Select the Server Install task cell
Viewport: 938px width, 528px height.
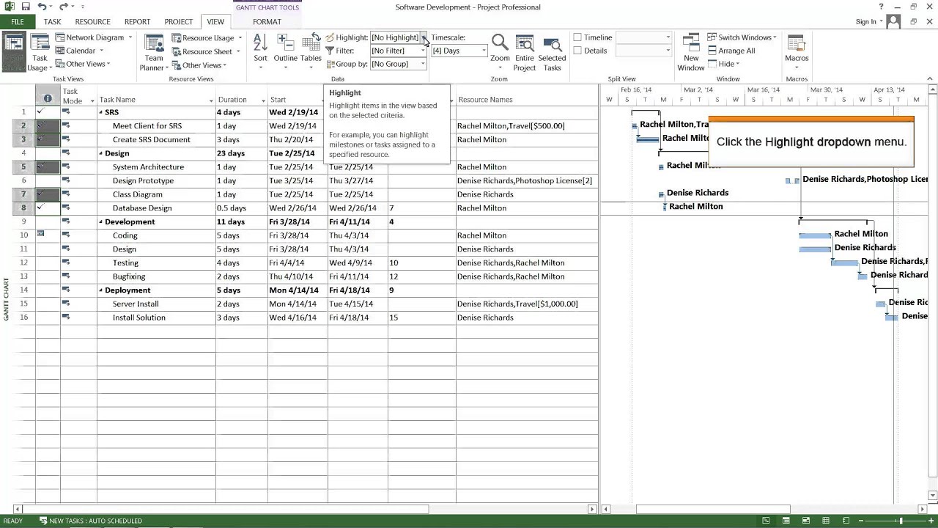[x=156, y=304]
